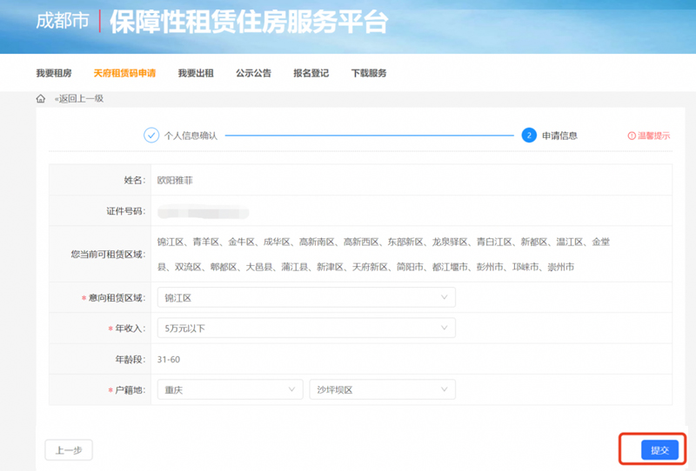Click the step 2 申请信息 circle
696x471 pixels.
529,136
